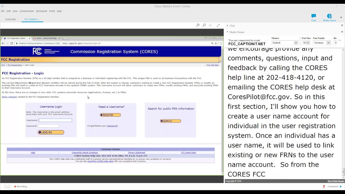Open the Frequently Asked Questions link
Viewport: 345px width, 194px height.
tap(85, 153)
